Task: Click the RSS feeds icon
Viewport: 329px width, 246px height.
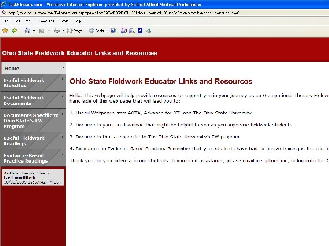Action: (x=42, y=31)
